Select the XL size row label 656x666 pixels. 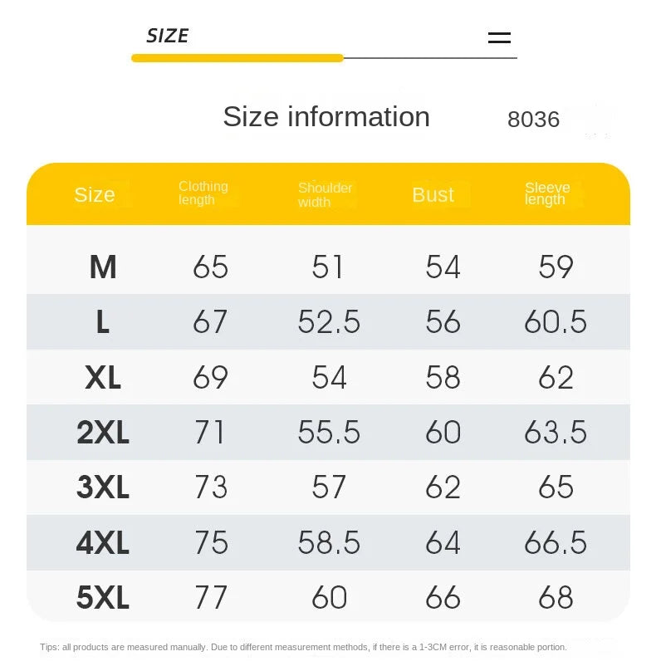(103, 377)
